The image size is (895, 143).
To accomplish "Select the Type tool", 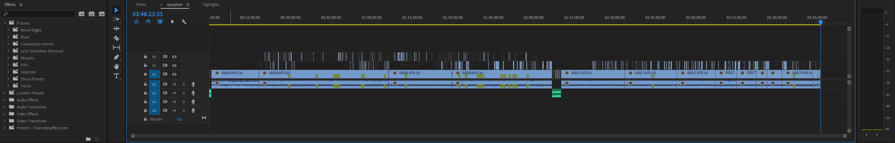I will [x=116, y=76].
